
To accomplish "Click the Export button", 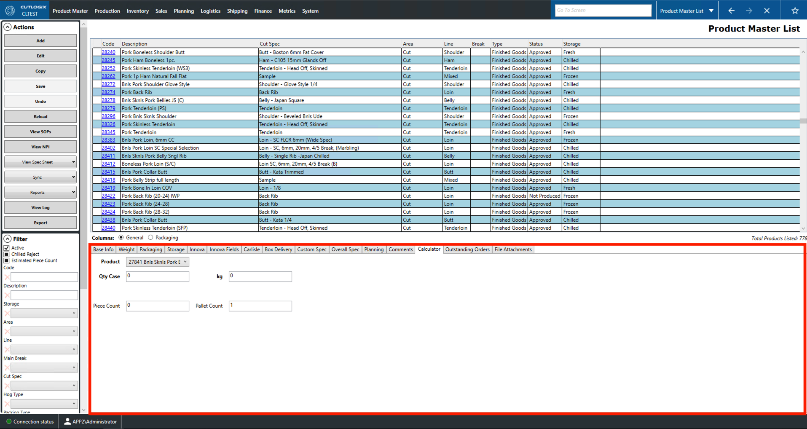I will click(40, 223).
